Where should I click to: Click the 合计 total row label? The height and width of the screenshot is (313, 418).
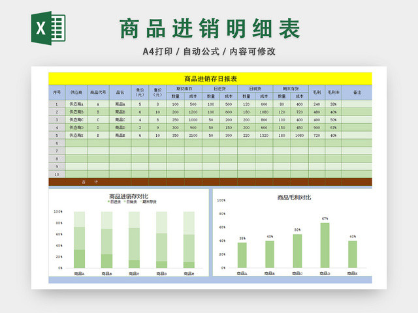tap(90, 182)
